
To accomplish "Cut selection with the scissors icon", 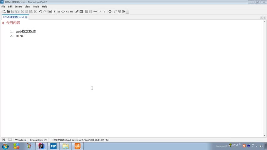I will click(22, 12).
